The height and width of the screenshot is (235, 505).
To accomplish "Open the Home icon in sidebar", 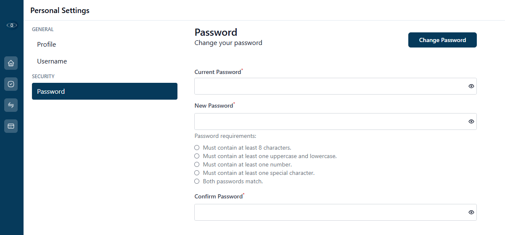I will (x=11, y=63).
